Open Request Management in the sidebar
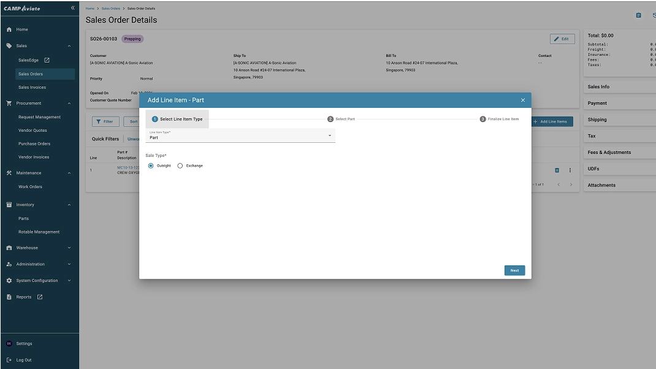 (39, 117)
